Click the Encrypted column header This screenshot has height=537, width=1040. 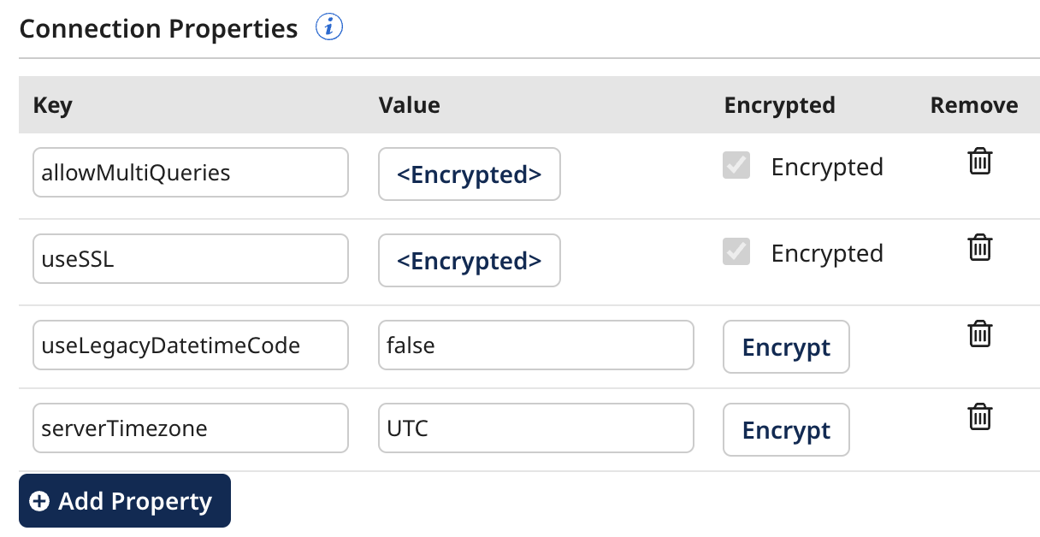[779, 105]
